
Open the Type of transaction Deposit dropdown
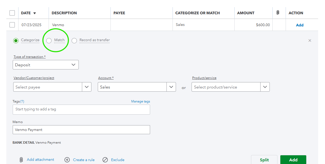46,65
